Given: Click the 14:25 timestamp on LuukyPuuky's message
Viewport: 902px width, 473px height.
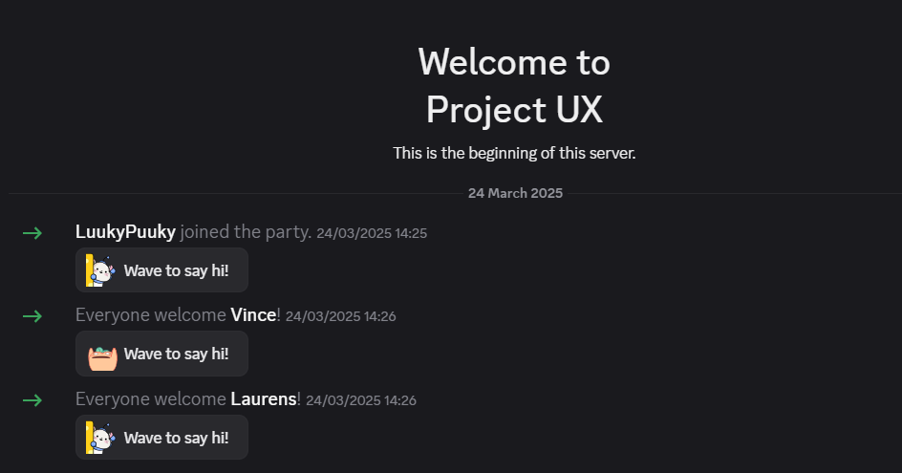Looking at the screenshot, I should point(372,233).
